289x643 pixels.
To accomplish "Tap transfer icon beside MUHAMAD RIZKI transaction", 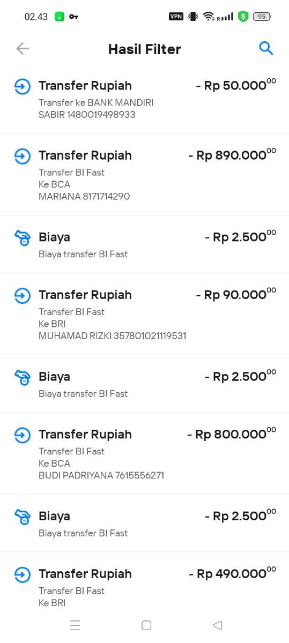I will (22, 295).
